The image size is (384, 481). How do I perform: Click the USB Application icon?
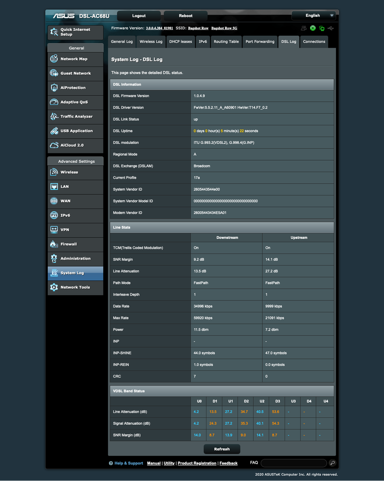coord(54,130)
